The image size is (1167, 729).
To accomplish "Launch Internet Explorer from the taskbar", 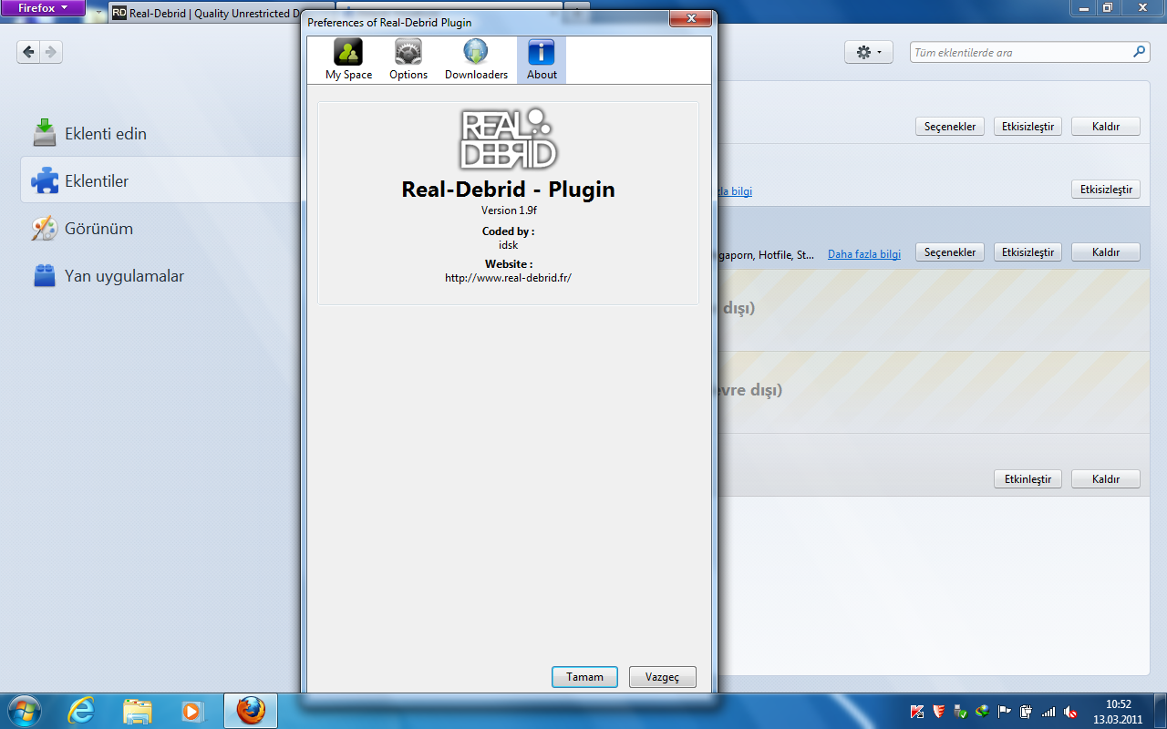I will (x=81, y=711).
